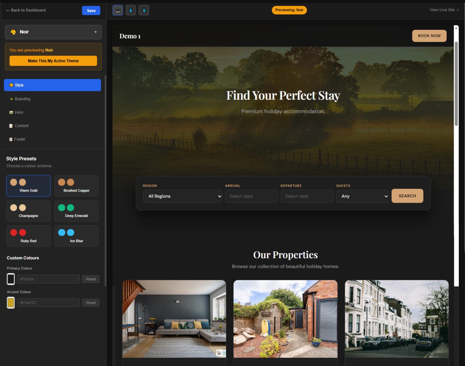Click the Content memo icon
465x366 pixels.
(x=11, y=125)
